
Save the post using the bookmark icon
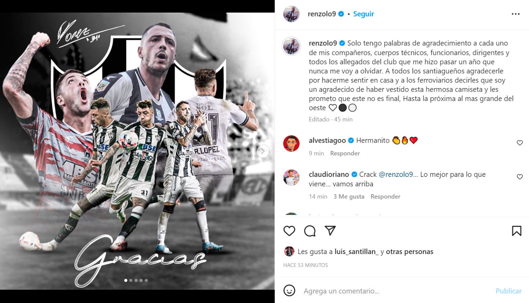(x=517, y=231)
